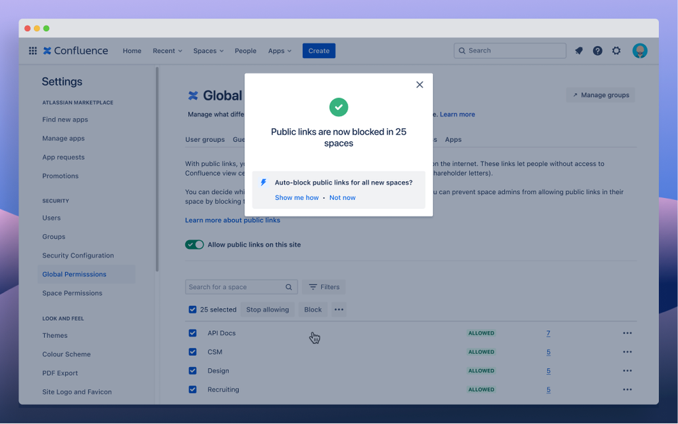
Task: Open the settings gear icon
Action: 616,51
